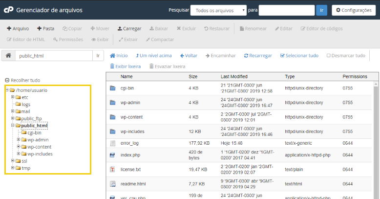Click wp-admin folder icon in file list
This screenshot has width=380, height=199.
point(112,102)
